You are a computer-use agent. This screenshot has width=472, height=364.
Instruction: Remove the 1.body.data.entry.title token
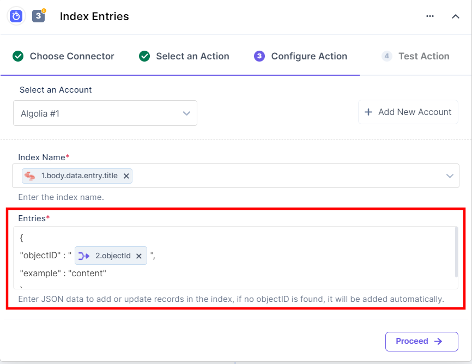126,176
